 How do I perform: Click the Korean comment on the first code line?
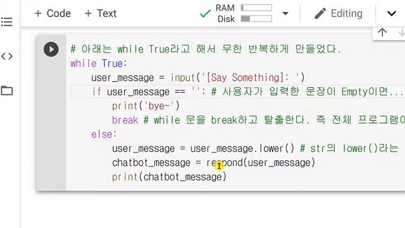tap(206, 49)
